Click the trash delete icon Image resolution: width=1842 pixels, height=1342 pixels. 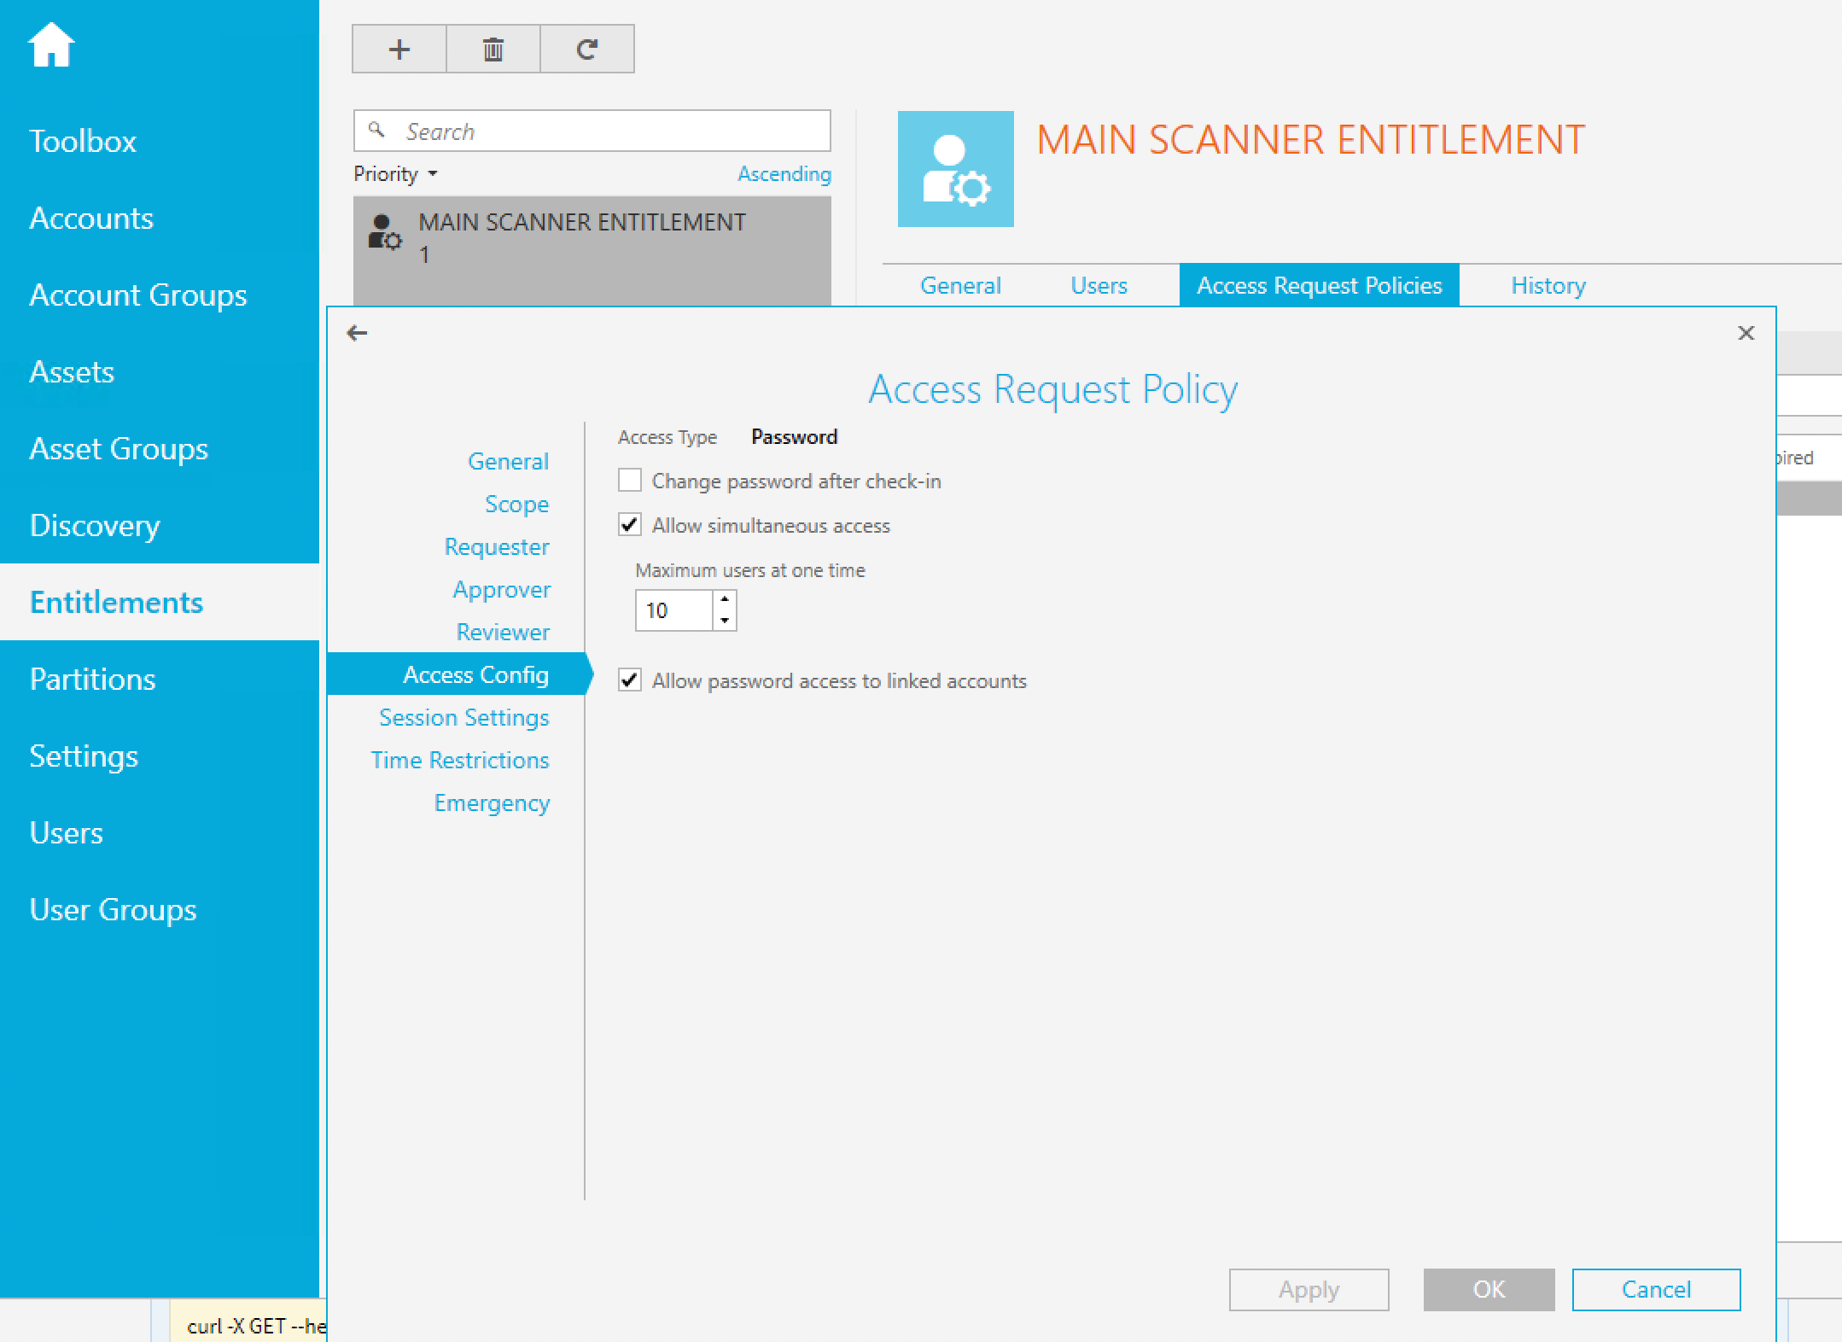click(x=493, y=50)
